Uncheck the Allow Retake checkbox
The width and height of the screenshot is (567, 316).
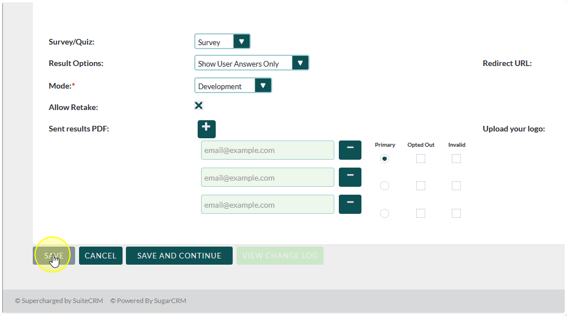click(199, 106)
